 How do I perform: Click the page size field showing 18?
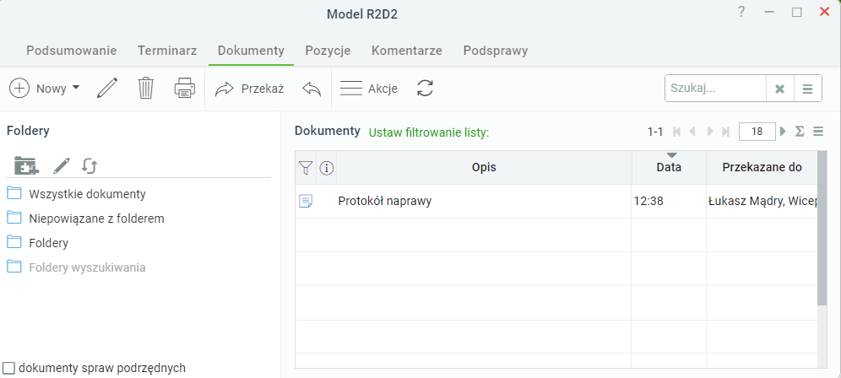click(x=757, y=132)
